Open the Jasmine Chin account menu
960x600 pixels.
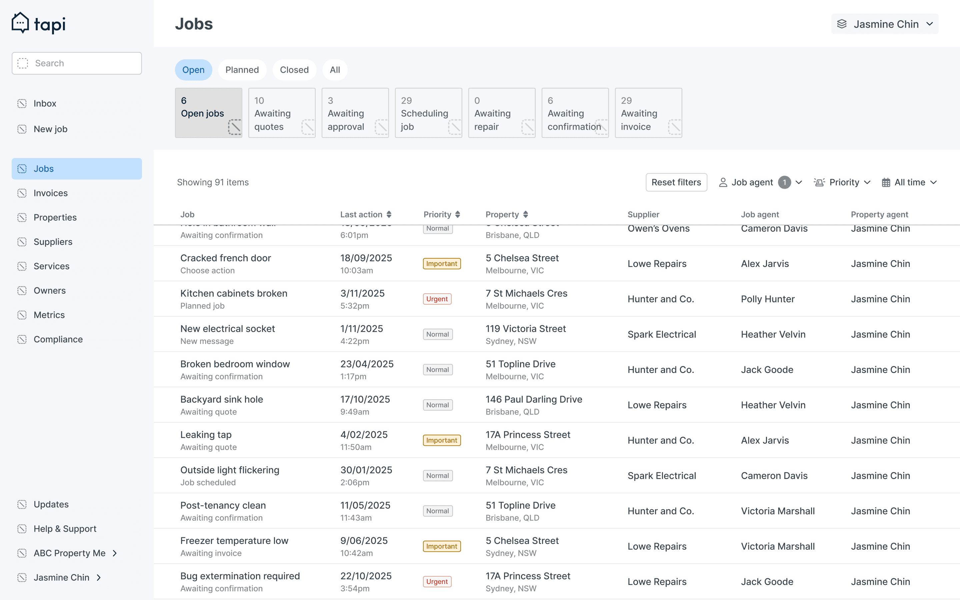click(884, 24)
